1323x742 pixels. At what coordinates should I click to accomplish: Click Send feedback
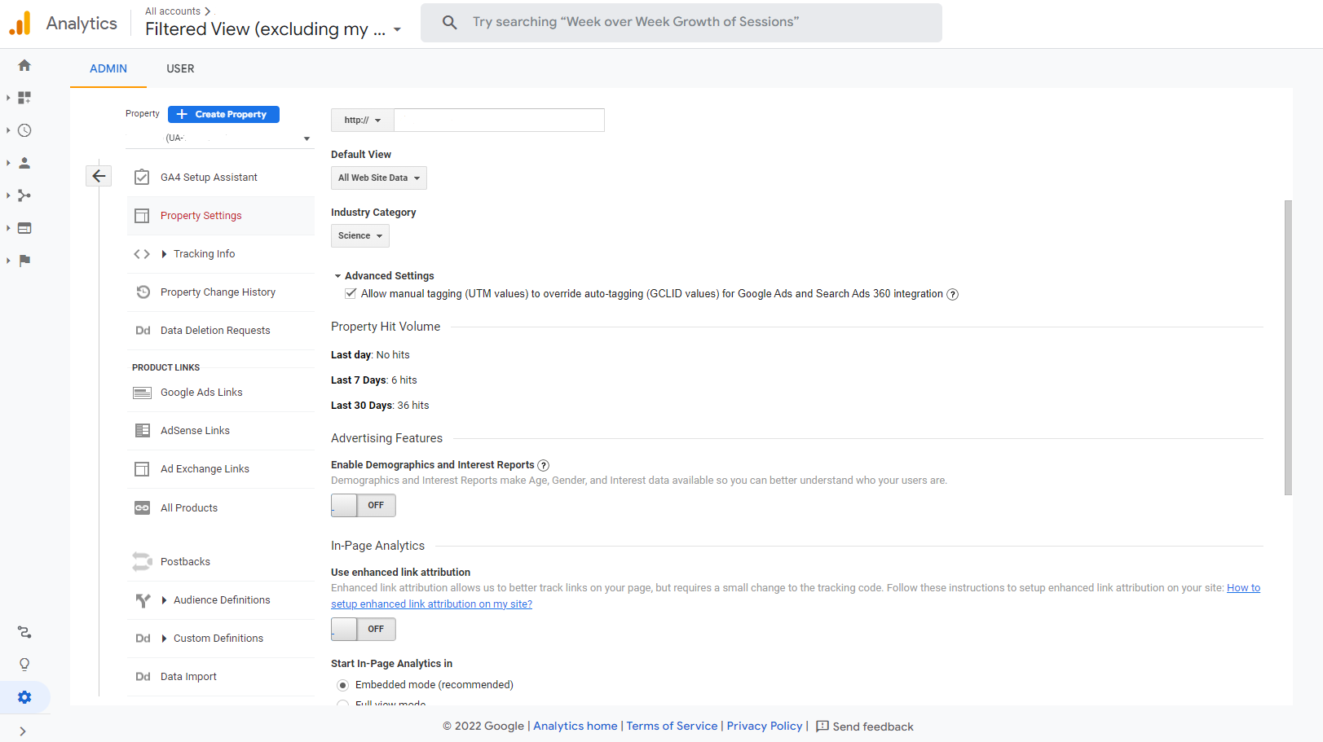865,727
